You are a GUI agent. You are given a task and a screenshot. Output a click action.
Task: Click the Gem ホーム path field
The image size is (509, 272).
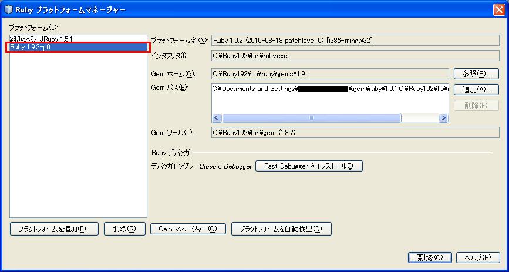tap(330, 74)
